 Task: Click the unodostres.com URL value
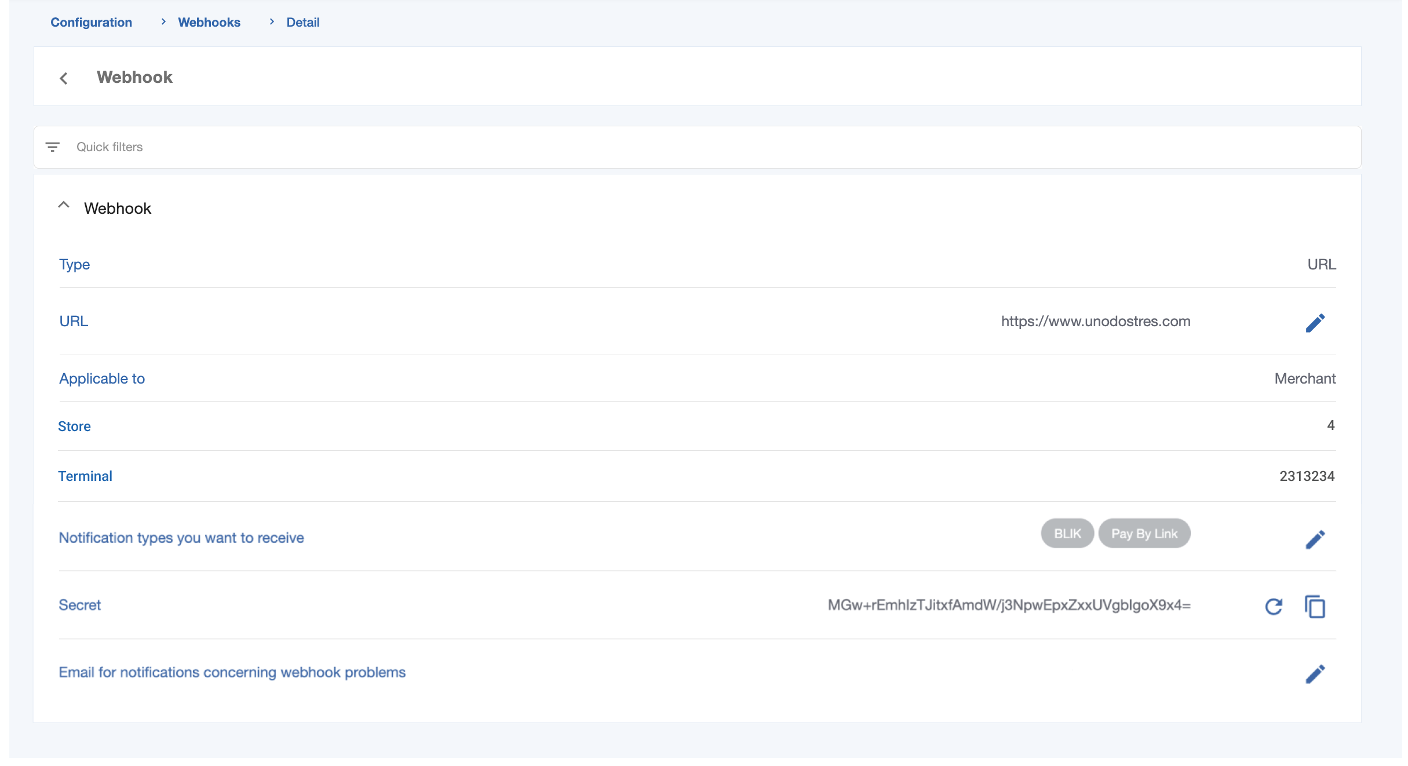coord(1095,322)
